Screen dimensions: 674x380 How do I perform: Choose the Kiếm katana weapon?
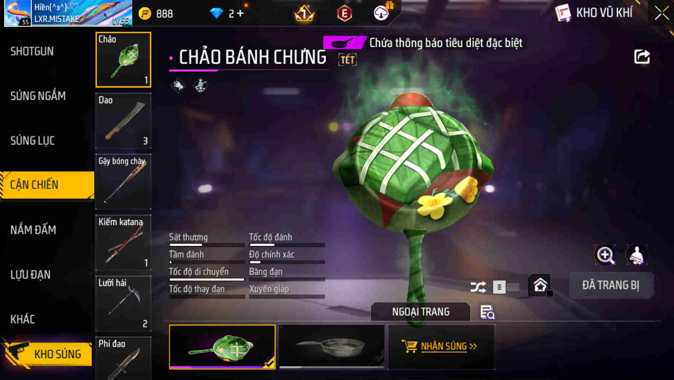click(123, 242)
